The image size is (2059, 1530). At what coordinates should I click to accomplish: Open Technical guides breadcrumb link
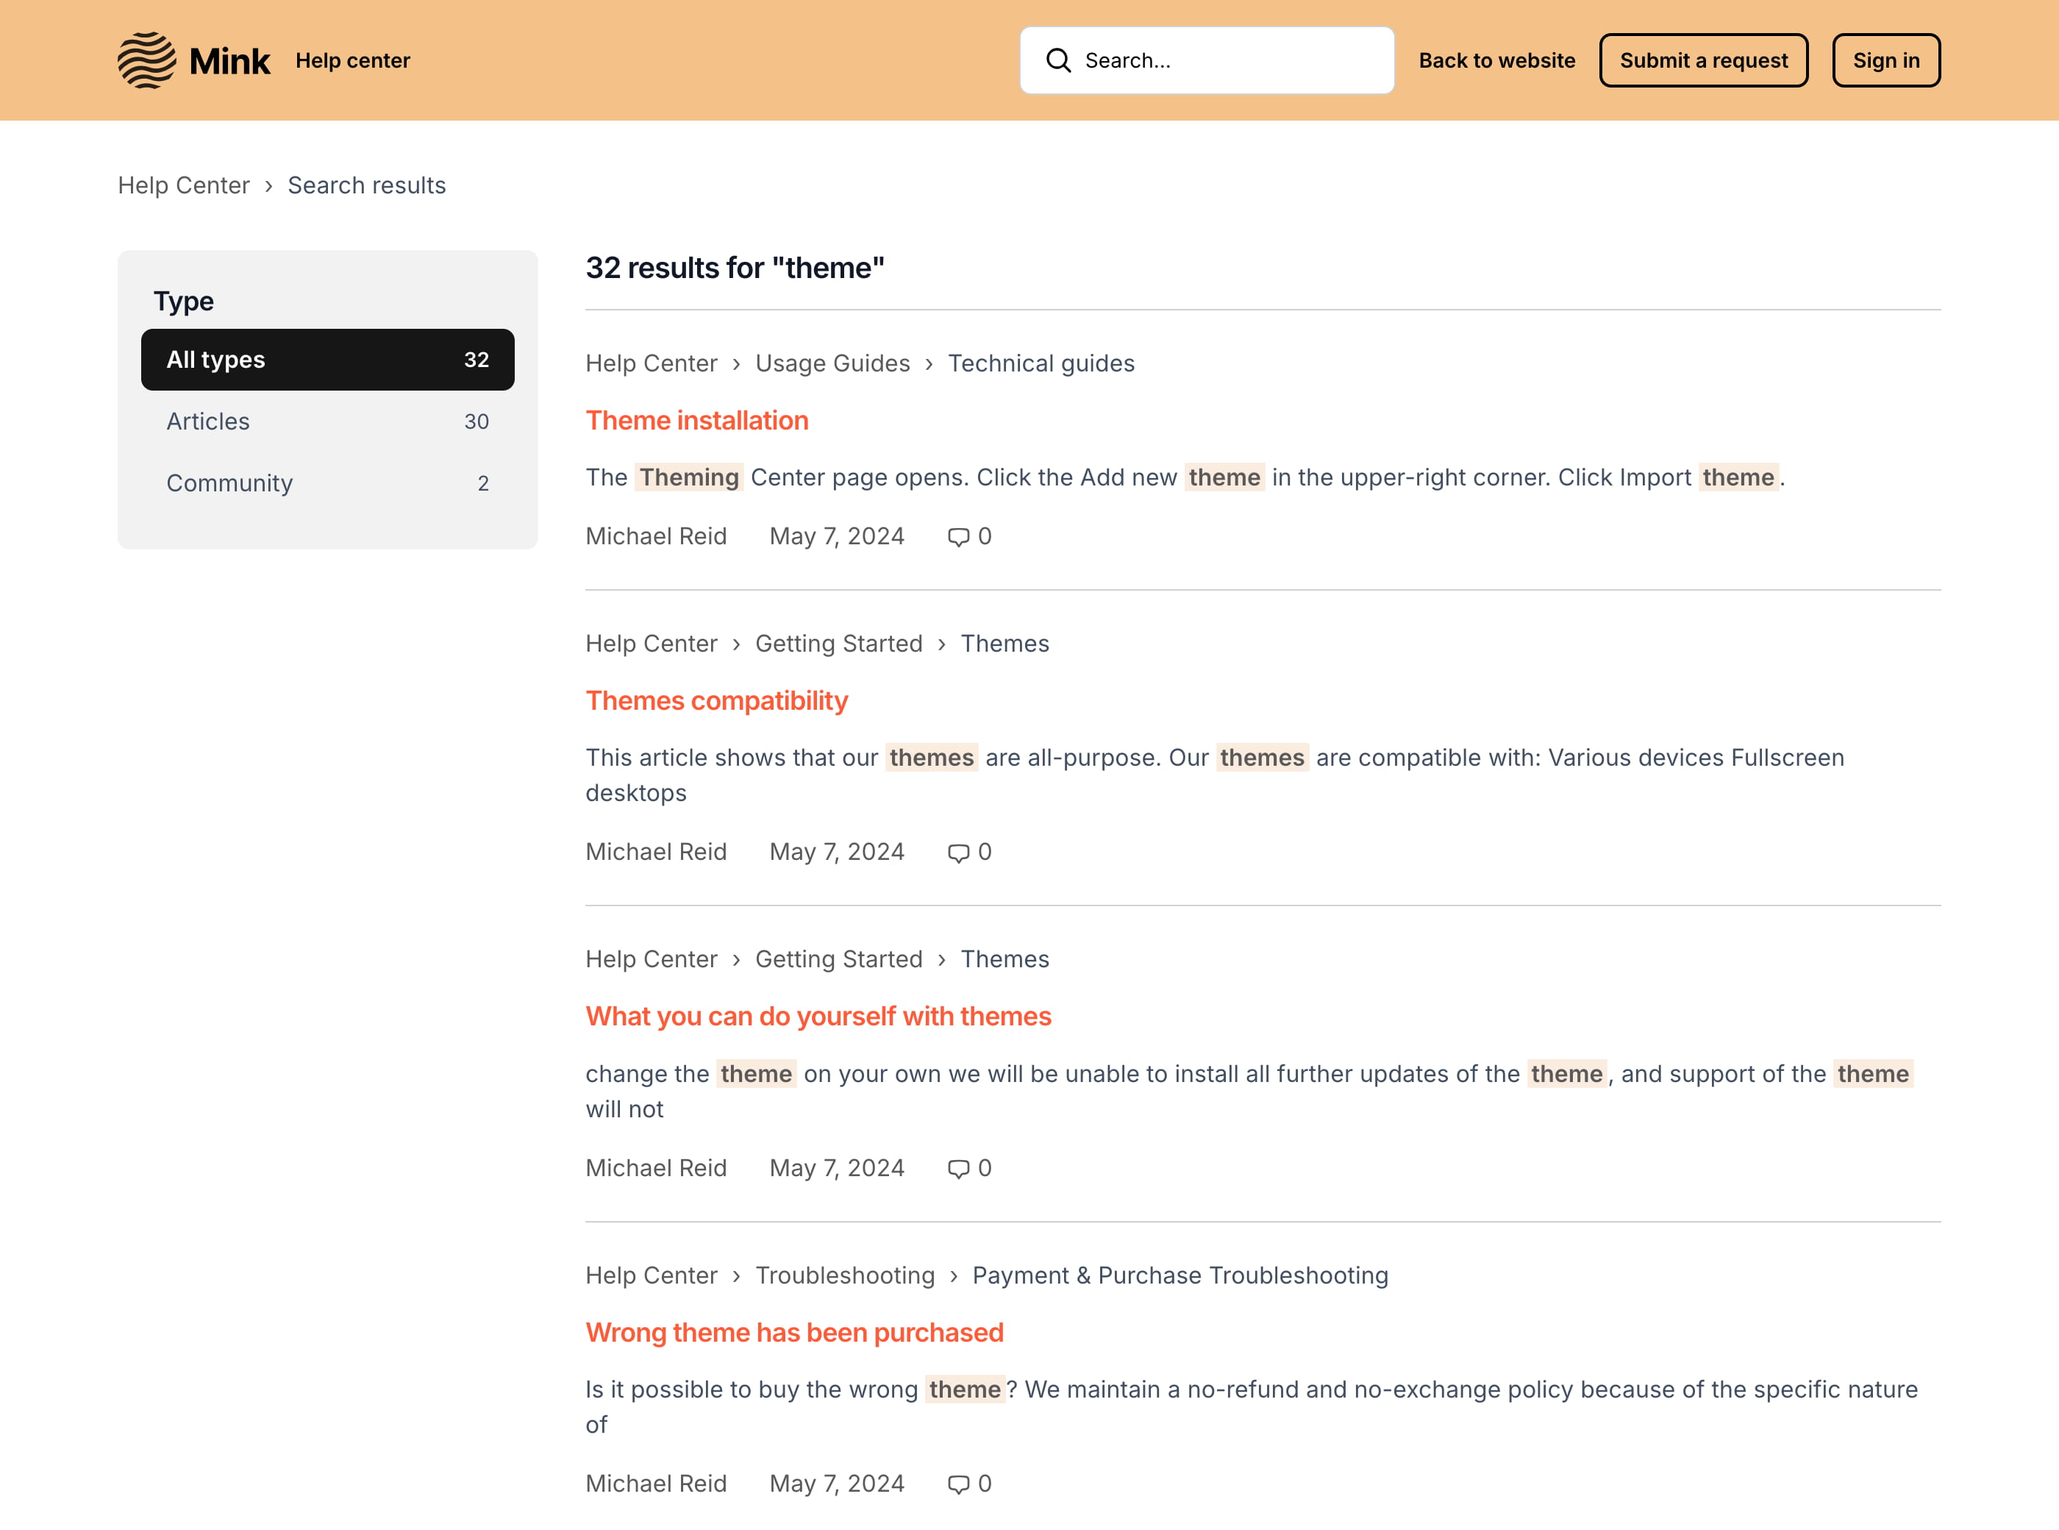pos(1041,363)
